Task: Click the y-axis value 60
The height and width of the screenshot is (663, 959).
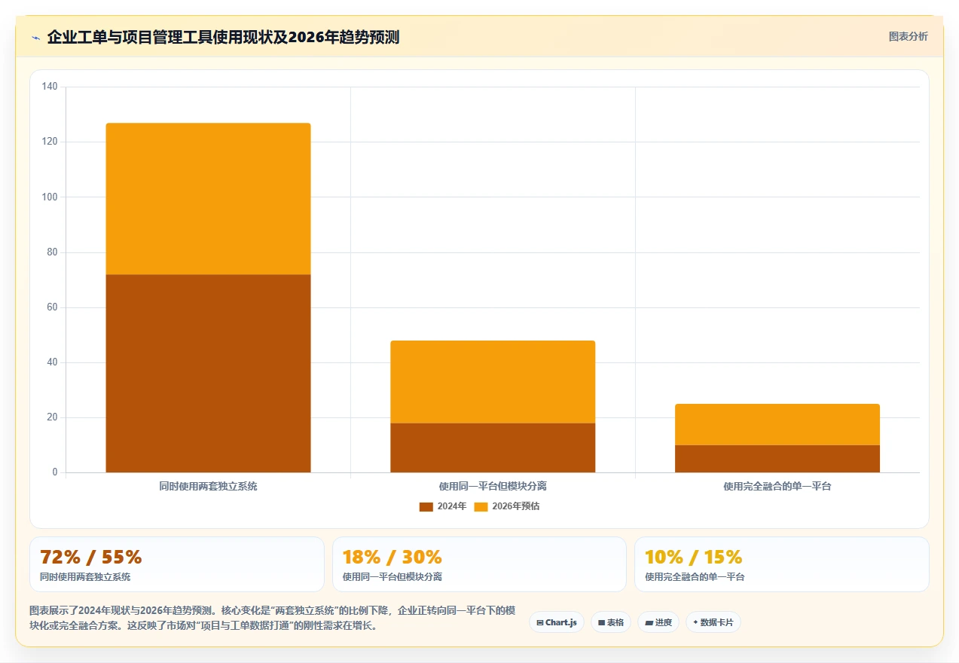Action: (52, 307)
